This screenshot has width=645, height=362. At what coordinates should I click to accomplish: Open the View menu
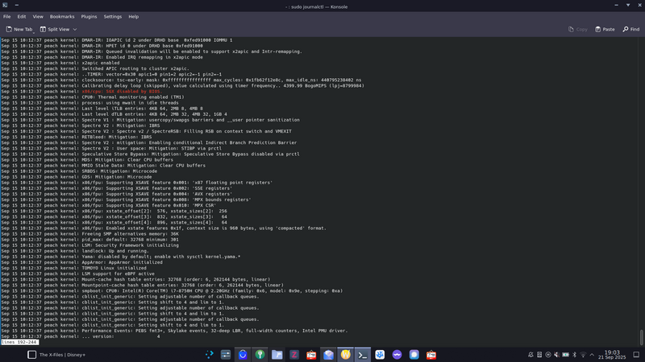pos(38,16)
